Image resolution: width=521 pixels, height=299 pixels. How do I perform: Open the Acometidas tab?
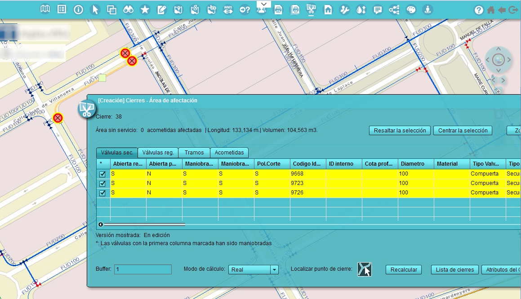[x=229, y=153]
